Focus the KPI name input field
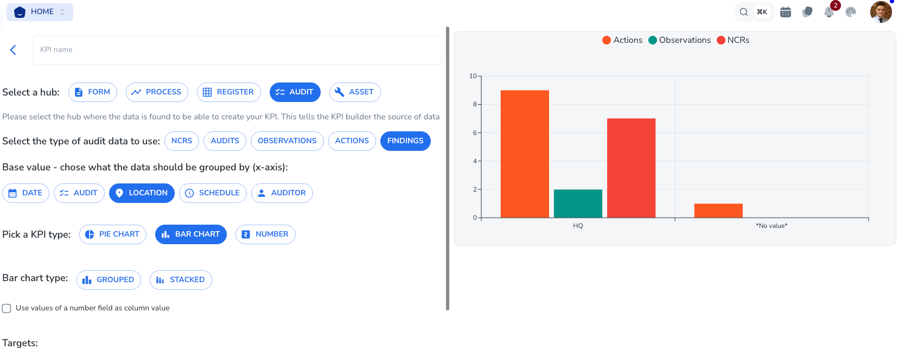This screenshot has height=350, width=905. click(x=237, y=50)
